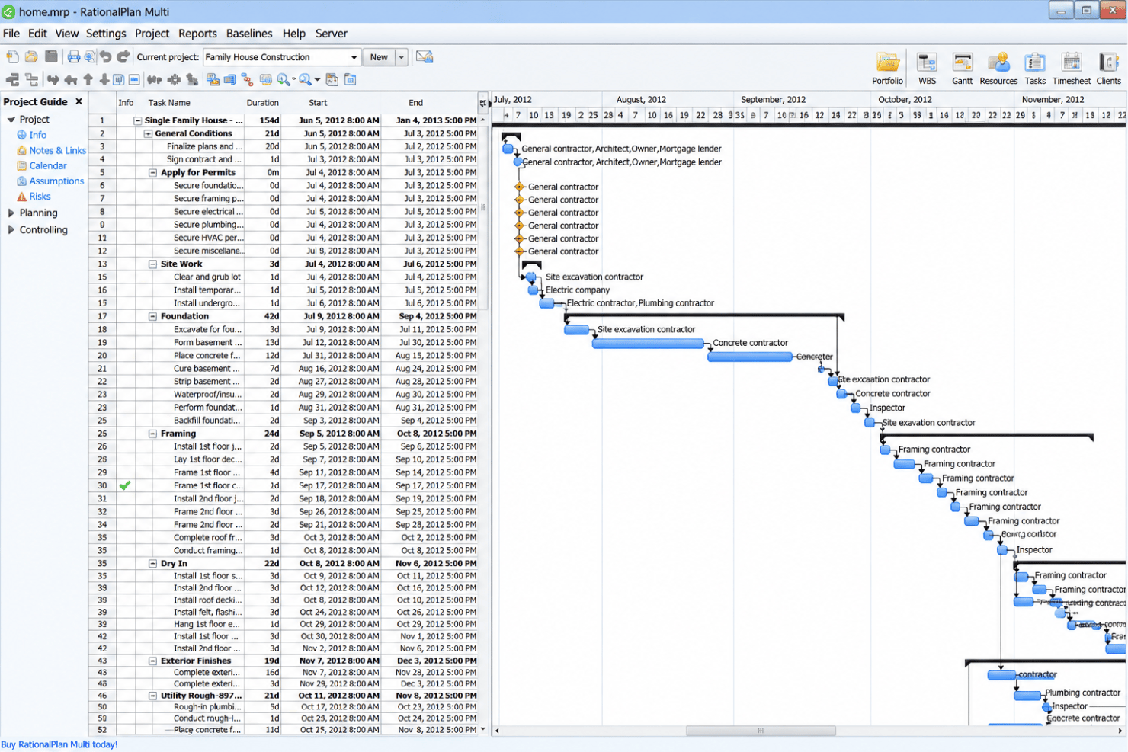Open the Edit menu

click(37, 34)
